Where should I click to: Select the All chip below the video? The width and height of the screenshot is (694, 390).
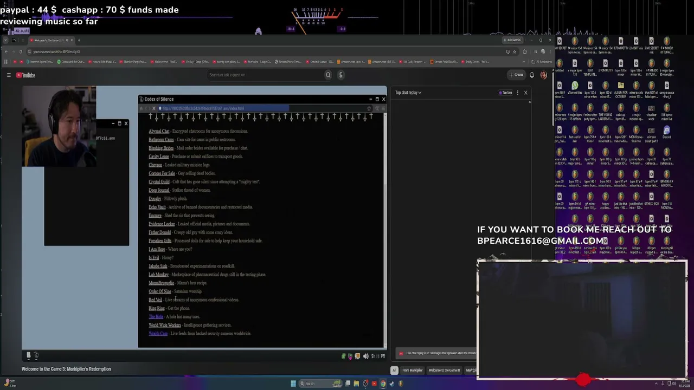(x=394, y=370)
